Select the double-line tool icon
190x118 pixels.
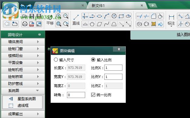99,16
